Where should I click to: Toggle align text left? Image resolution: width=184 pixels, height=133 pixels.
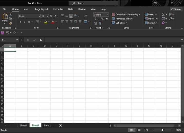pos(63,22)
